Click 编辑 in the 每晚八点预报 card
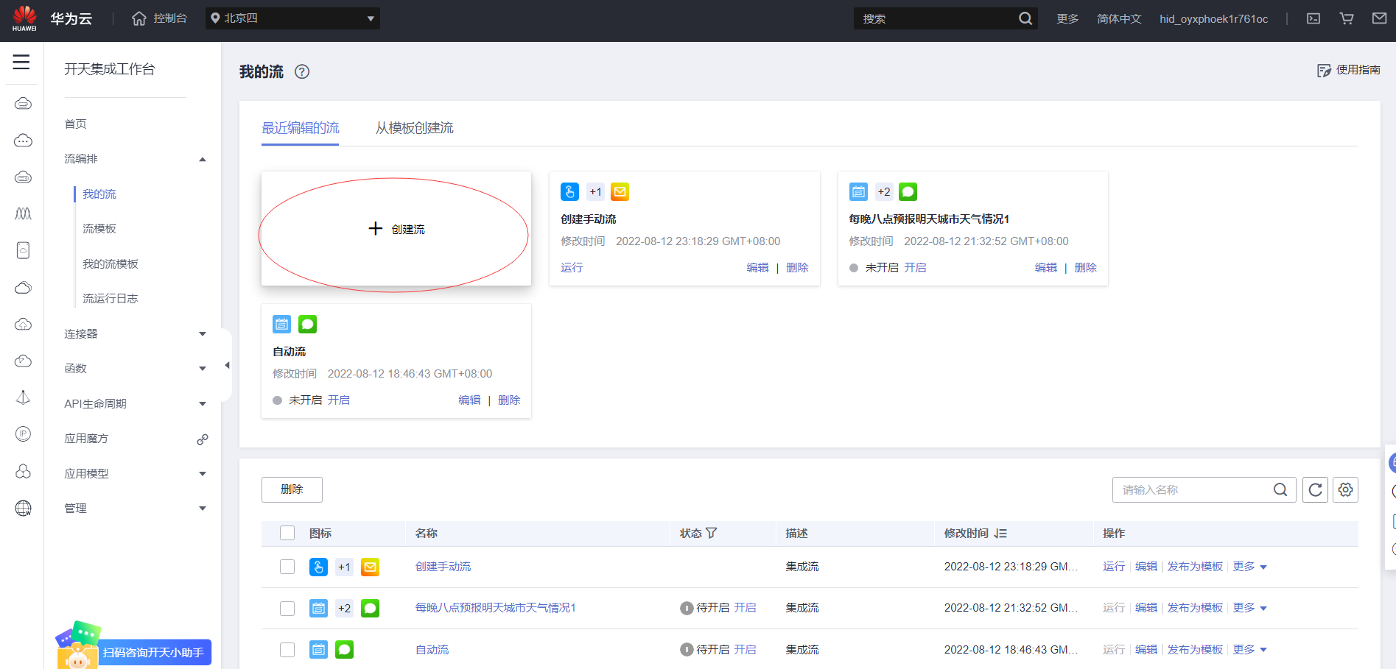The image size is (1396, 669). coord(1046,268)
